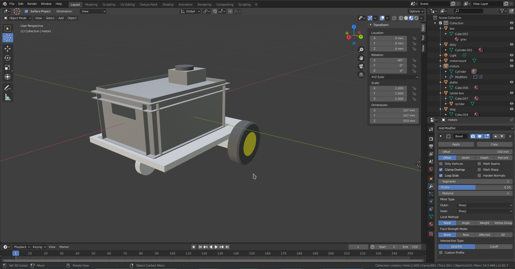Click the Apply button on Bevel modifier
The height and width of the screenshot is (269, 515).
[456, 144]
